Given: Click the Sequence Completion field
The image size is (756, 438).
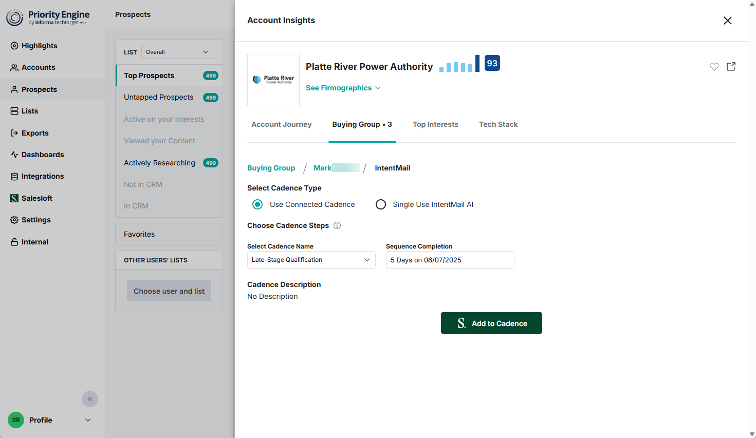Looking at the screenshot, I should 450,260.
